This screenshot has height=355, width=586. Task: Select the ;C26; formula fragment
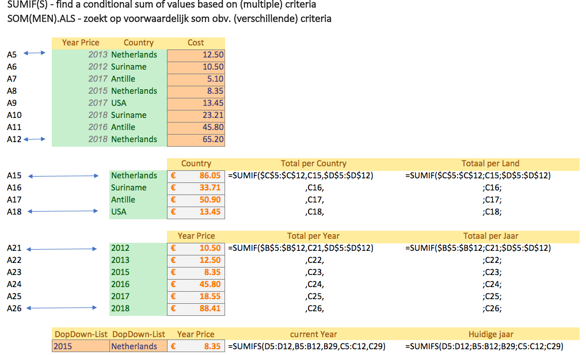492,308
